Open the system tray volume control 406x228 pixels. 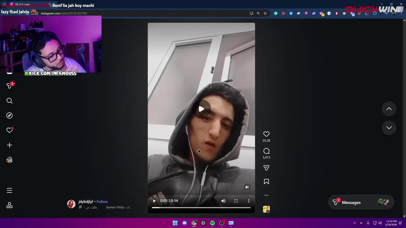tap(380, 223)
